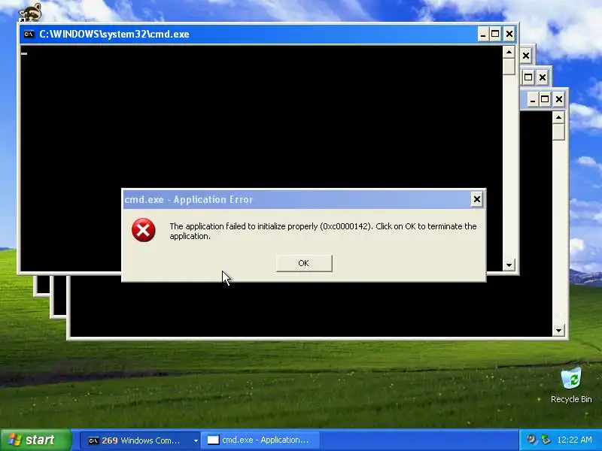This screenshot has width=602, height=451.
Task: Close the third cmd window behind
Action: [542, 78]
